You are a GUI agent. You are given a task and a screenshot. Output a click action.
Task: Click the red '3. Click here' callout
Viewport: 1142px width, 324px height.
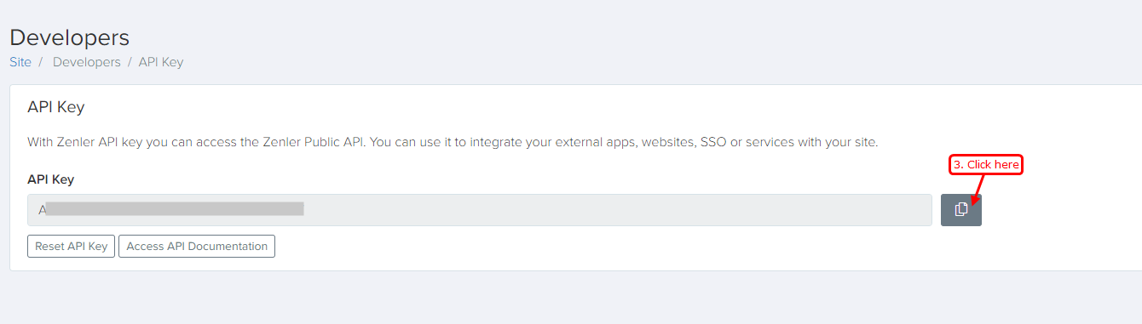point(986,165)
